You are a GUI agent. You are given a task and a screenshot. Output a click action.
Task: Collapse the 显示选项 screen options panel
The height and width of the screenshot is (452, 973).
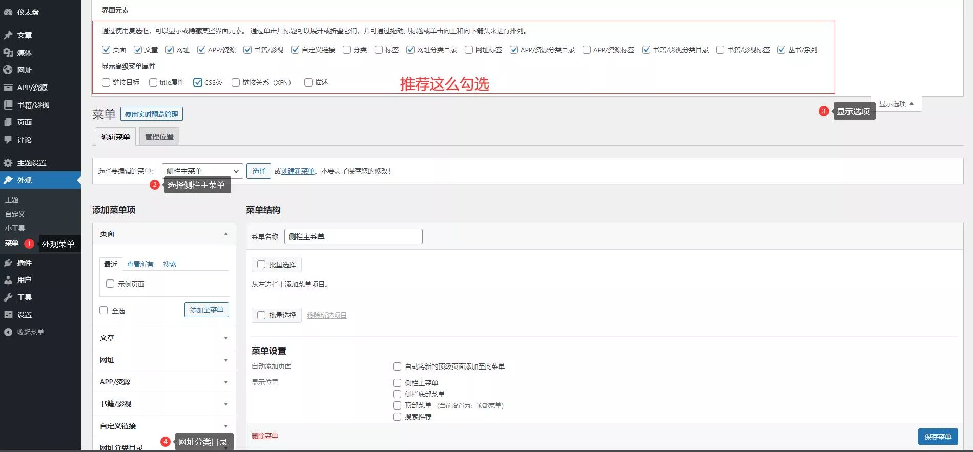[x=896, y=104]
